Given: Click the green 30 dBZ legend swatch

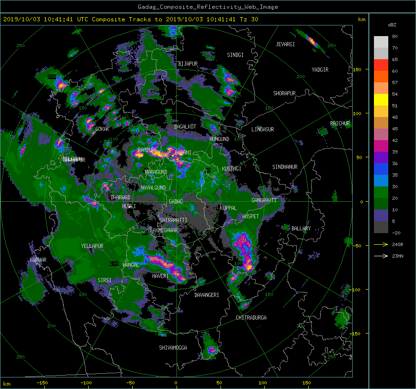Looking at the screenshot, I should tap(381, 192).
